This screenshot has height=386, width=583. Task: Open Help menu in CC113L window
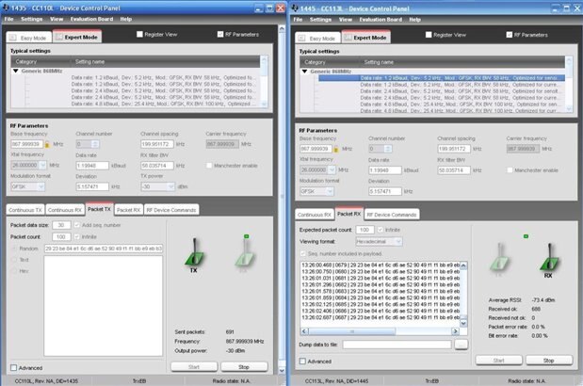pyautogui.click(x=415, y=20)
